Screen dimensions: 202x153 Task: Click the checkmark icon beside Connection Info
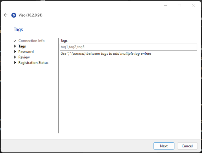coord(15,41)
